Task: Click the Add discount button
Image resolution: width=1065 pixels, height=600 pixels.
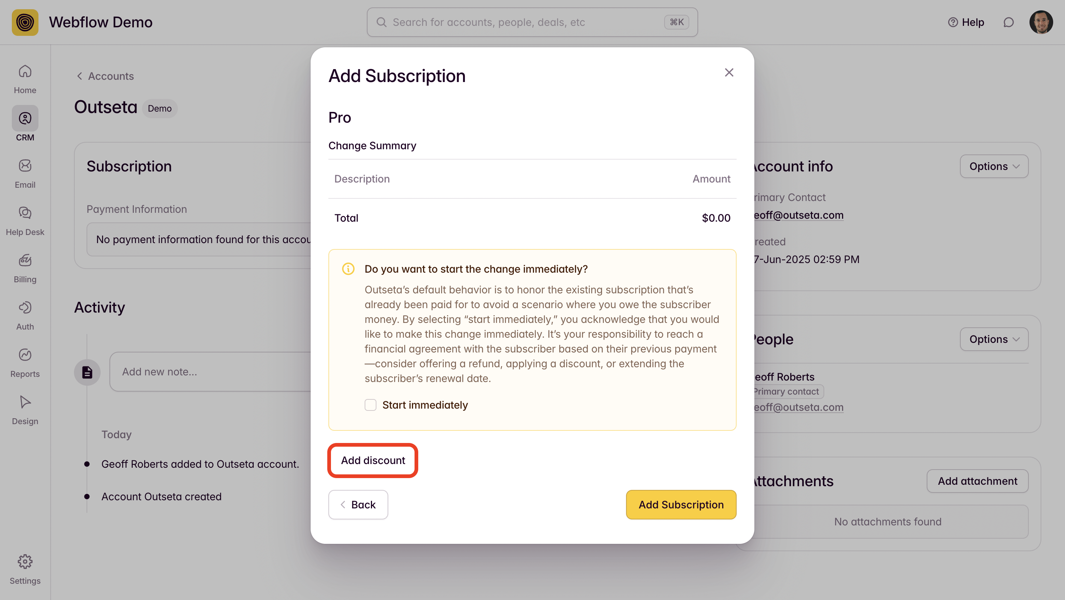Action: pos(372,460)
